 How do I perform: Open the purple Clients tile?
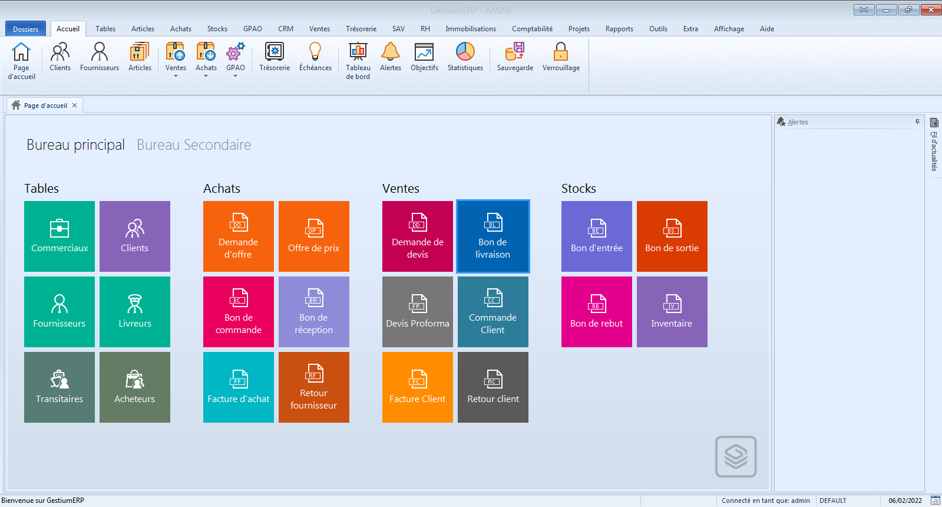click(135, 236)
